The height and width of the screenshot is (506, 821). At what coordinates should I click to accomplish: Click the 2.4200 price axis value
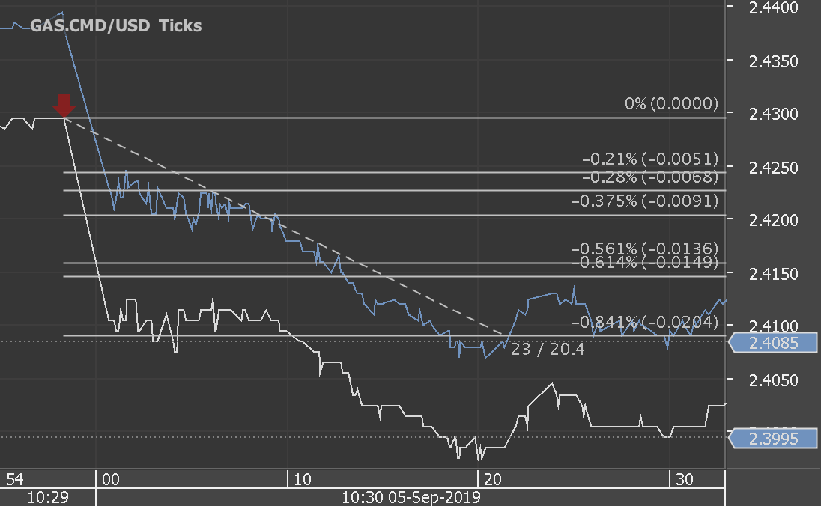click(773, 220)
